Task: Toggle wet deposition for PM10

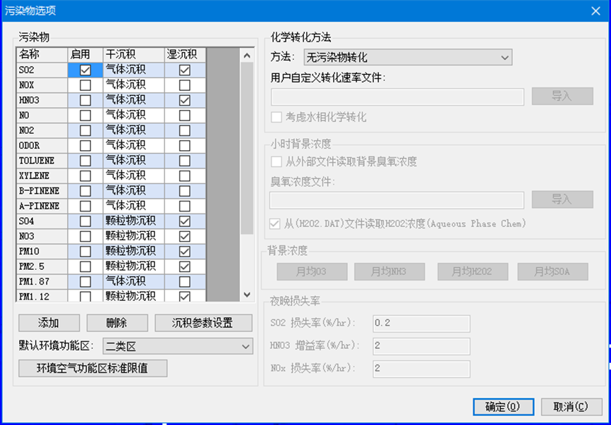Action: coord(185,252)
